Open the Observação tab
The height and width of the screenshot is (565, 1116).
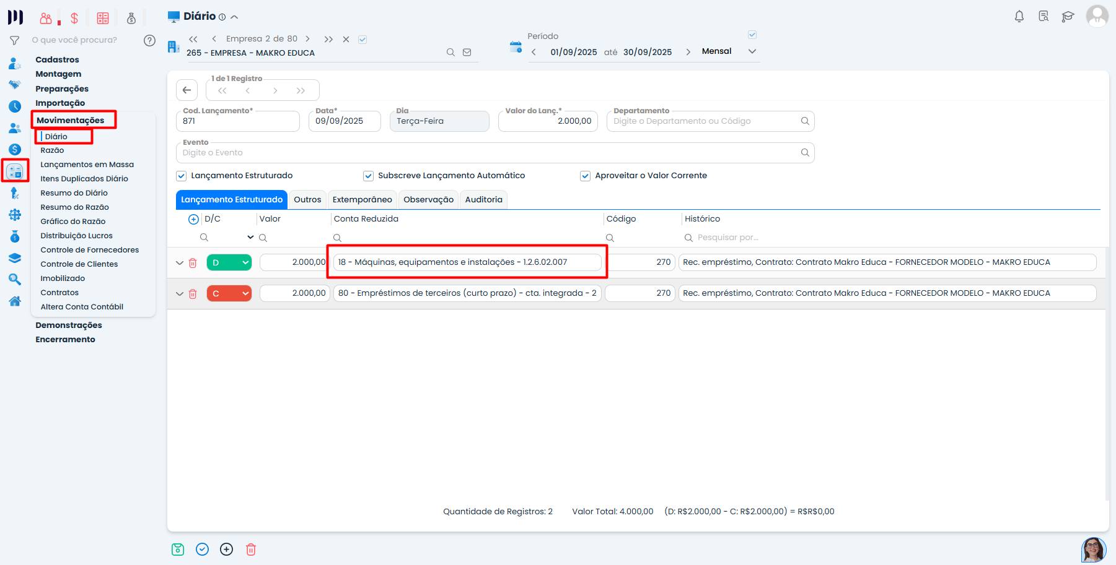tap(428, 200)
